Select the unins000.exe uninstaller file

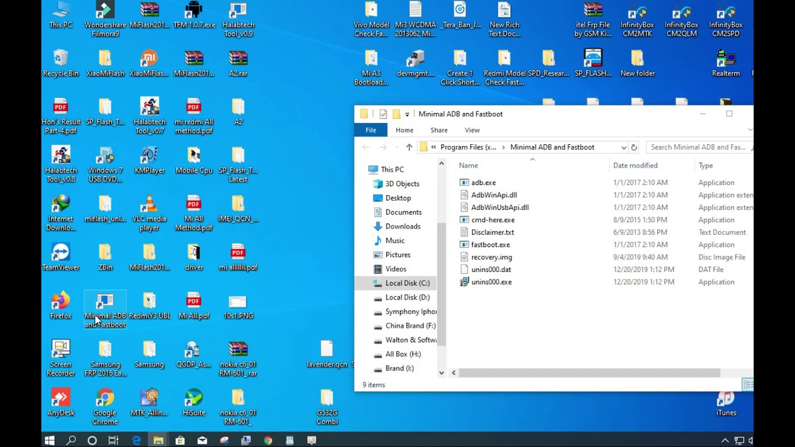coord(491,282)
